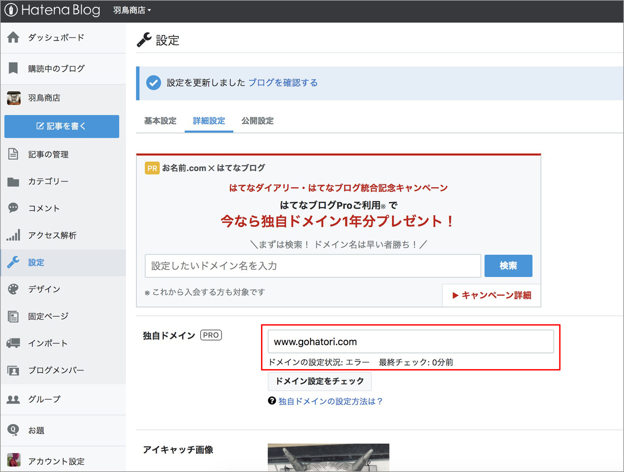Click the 設定 page heading wrench icon

pyautogui.click(x=144, y=40)
